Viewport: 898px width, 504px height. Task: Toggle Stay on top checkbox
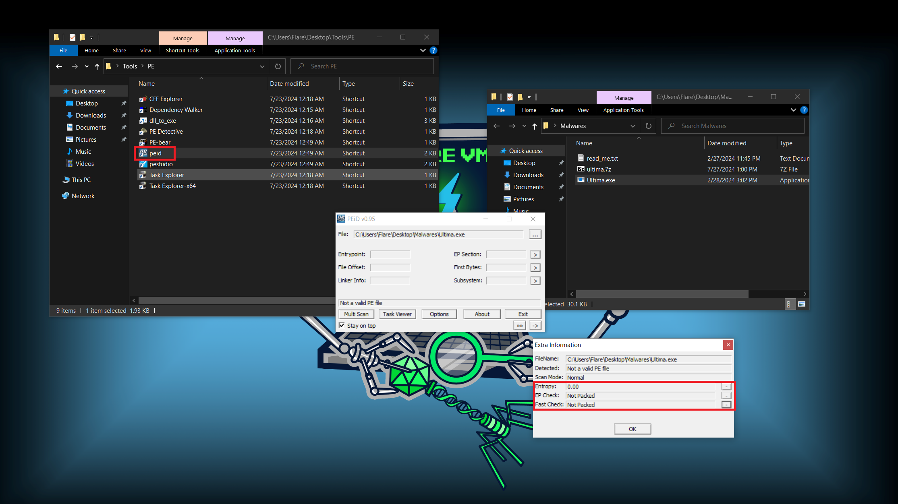pyautogui.click(x=342, y=325)
